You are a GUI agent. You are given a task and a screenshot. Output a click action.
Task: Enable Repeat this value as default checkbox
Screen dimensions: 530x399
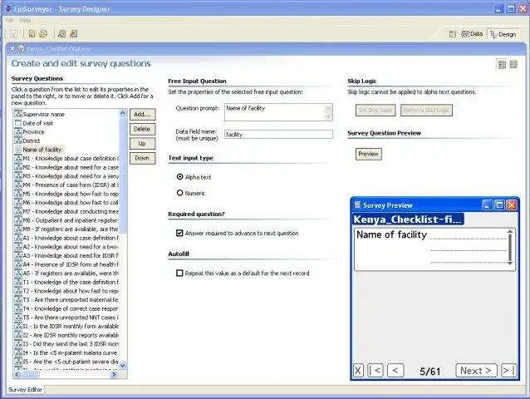[179, 273]
